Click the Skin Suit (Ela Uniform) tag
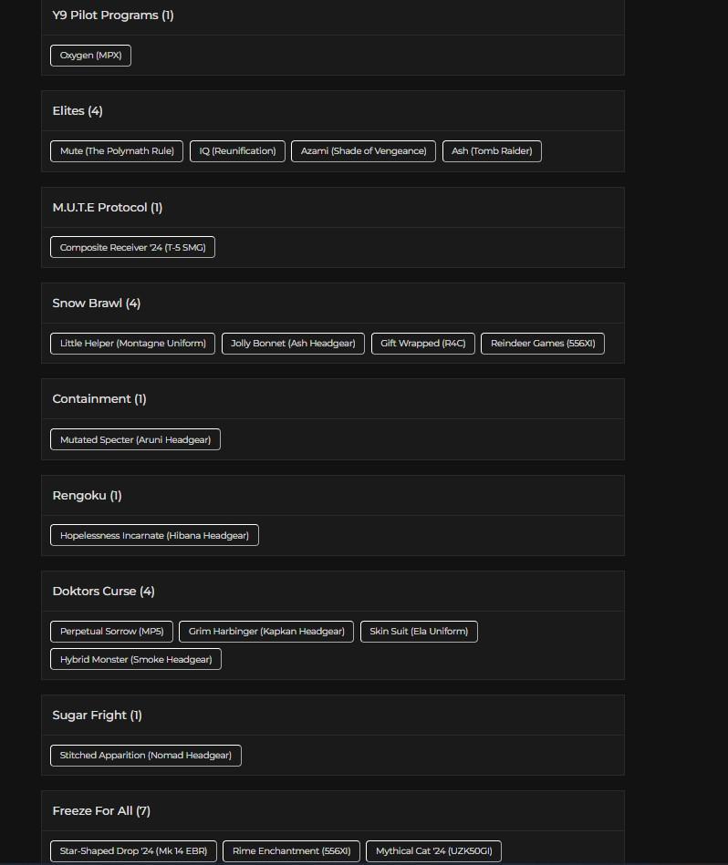Image resolution: width=728 pixels, height=865 pixels. (419, 632)
